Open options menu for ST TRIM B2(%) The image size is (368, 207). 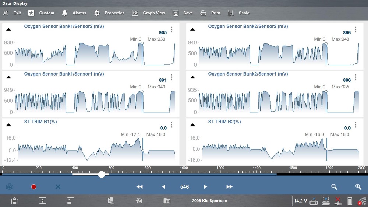point(355,124)
